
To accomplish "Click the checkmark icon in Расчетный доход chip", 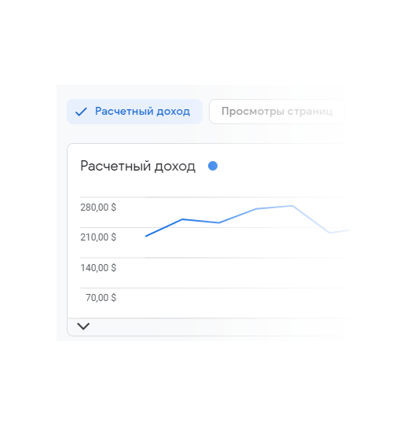I will (81, 112).
